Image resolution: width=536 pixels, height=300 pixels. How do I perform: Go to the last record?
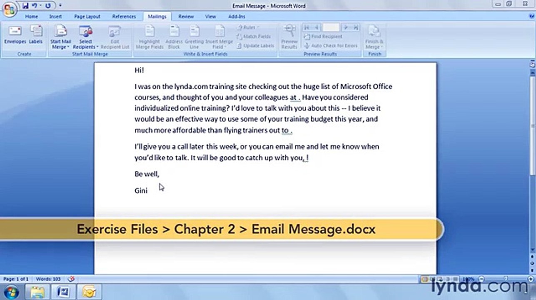pyautogui.click(x=355, y=27)
